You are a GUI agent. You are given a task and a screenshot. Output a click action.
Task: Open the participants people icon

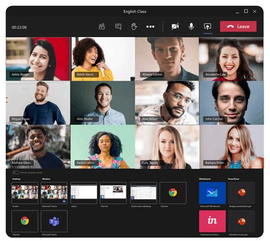pyautogui.click(x=101, y=27)
